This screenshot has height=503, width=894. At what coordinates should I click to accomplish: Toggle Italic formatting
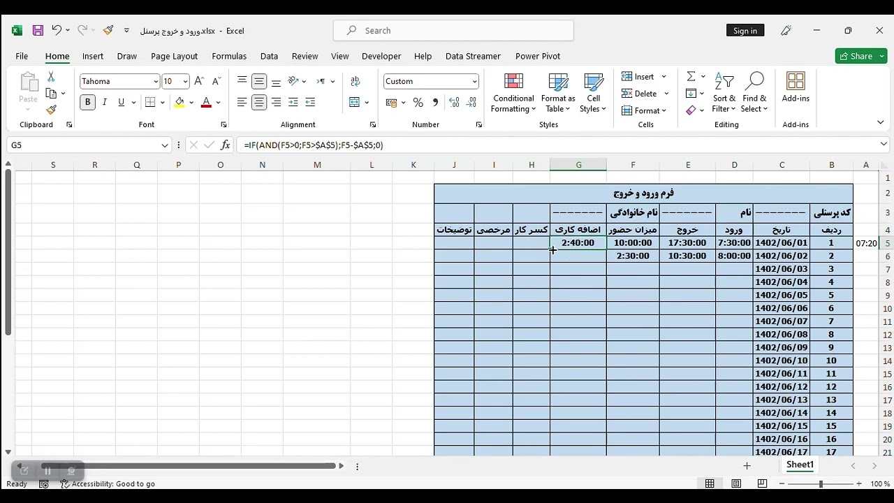point(105,103)
